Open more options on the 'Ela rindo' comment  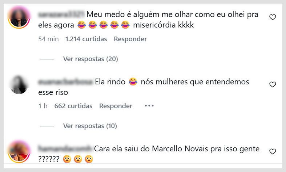coord(149,106)
